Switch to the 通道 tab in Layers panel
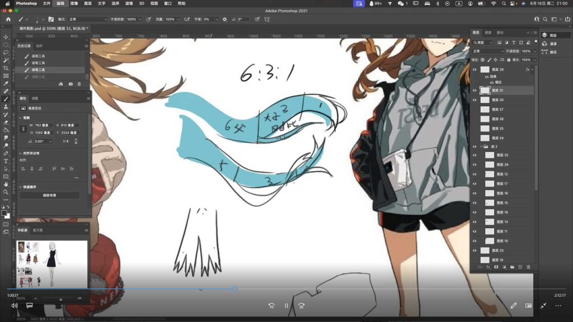Screen dimensions: 573x322 click(488, 32)
